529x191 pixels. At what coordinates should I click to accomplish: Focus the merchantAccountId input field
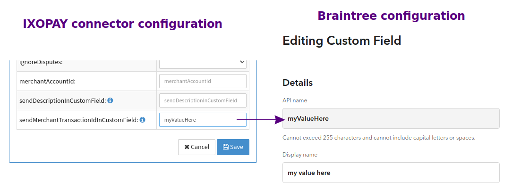coord(203,81)
